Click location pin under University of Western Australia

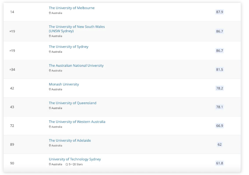[50, 127]
